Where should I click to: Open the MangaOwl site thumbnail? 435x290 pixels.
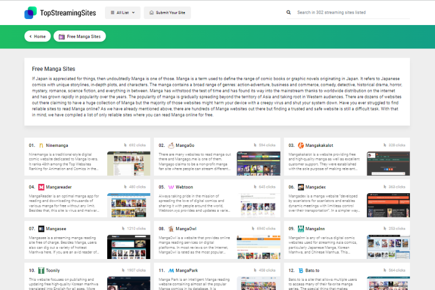pyautogui.click(x=258, y=247)
